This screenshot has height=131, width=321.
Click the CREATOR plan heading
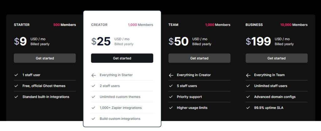(99, 25)
